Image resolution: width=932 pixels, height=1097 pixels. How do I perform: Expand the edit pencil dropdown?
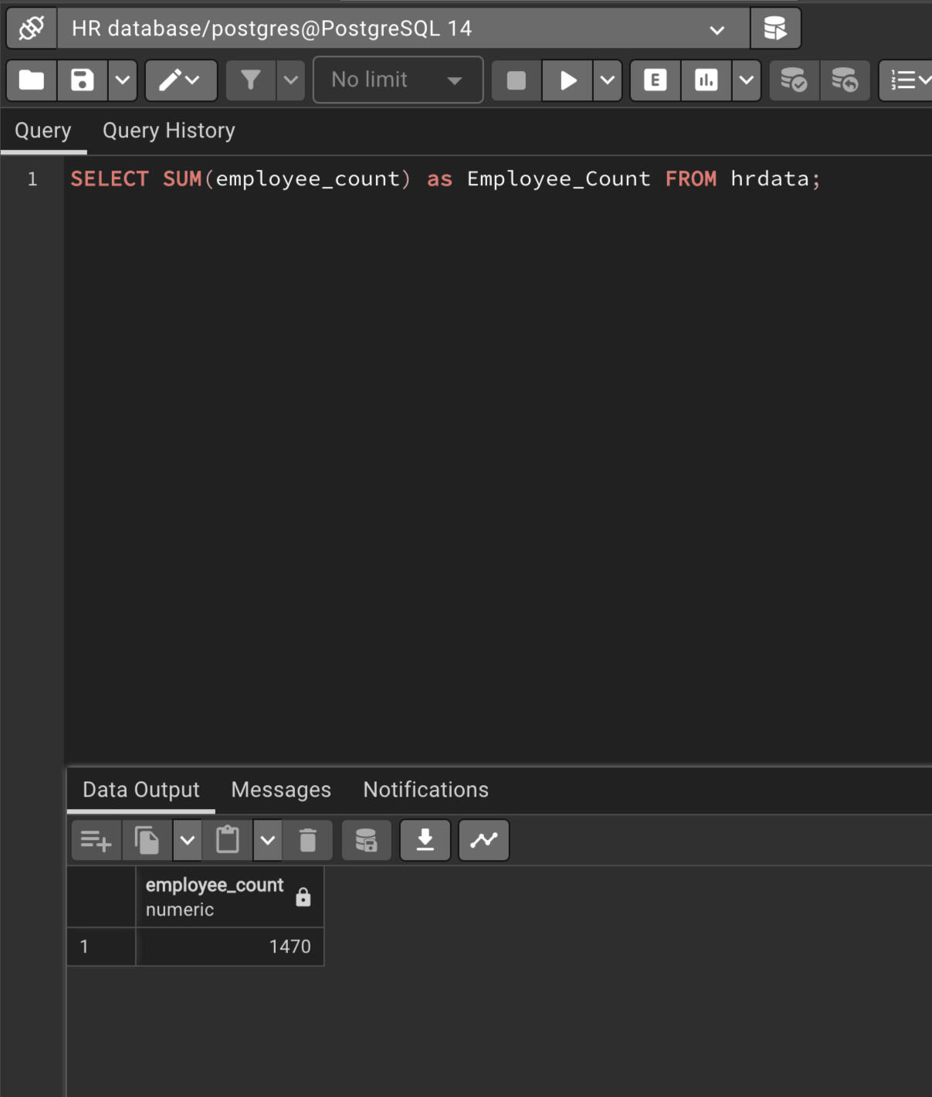[181, 80]
